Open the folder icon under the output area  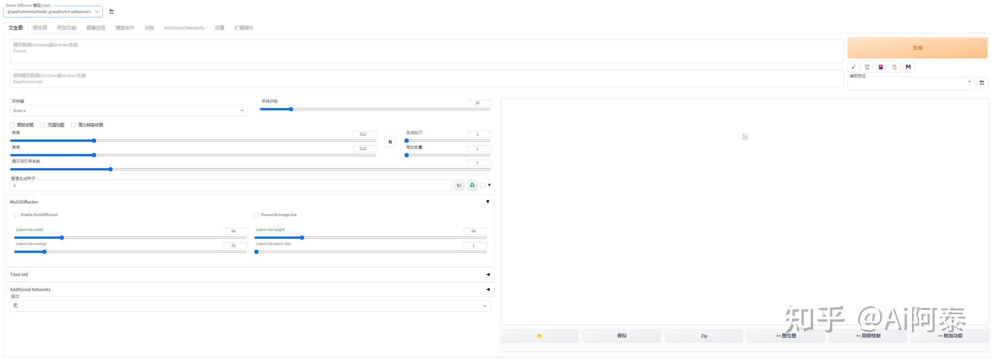point(540,335)
